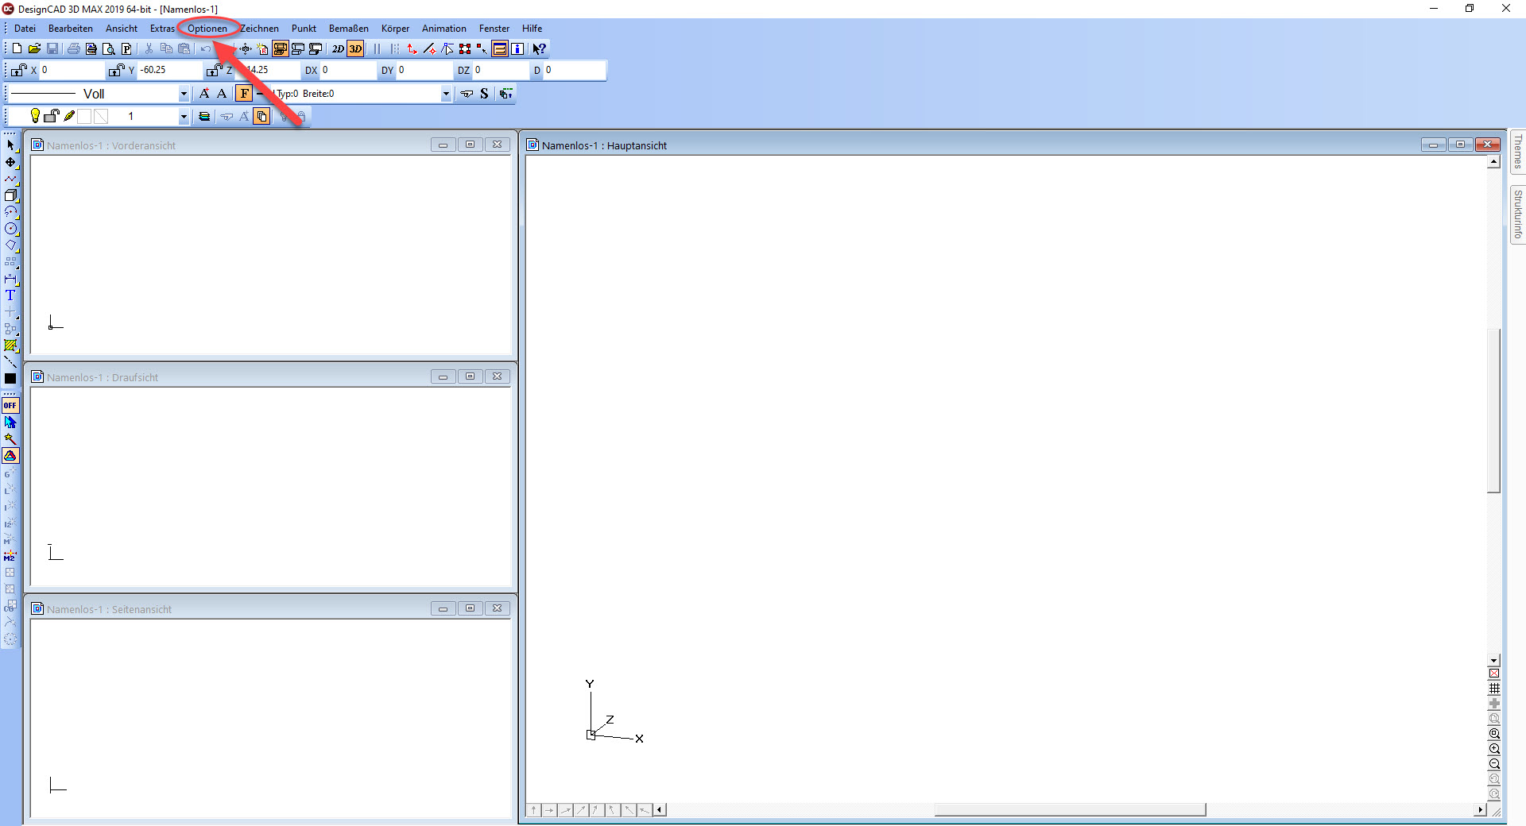1526x826 pixels.
Task: Toggle the 3D mode button
Action: pos(355,48)
